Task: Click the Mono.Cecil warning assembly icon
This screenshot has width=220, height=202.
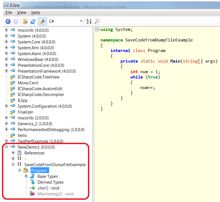Action: click(x=12, y=83)
